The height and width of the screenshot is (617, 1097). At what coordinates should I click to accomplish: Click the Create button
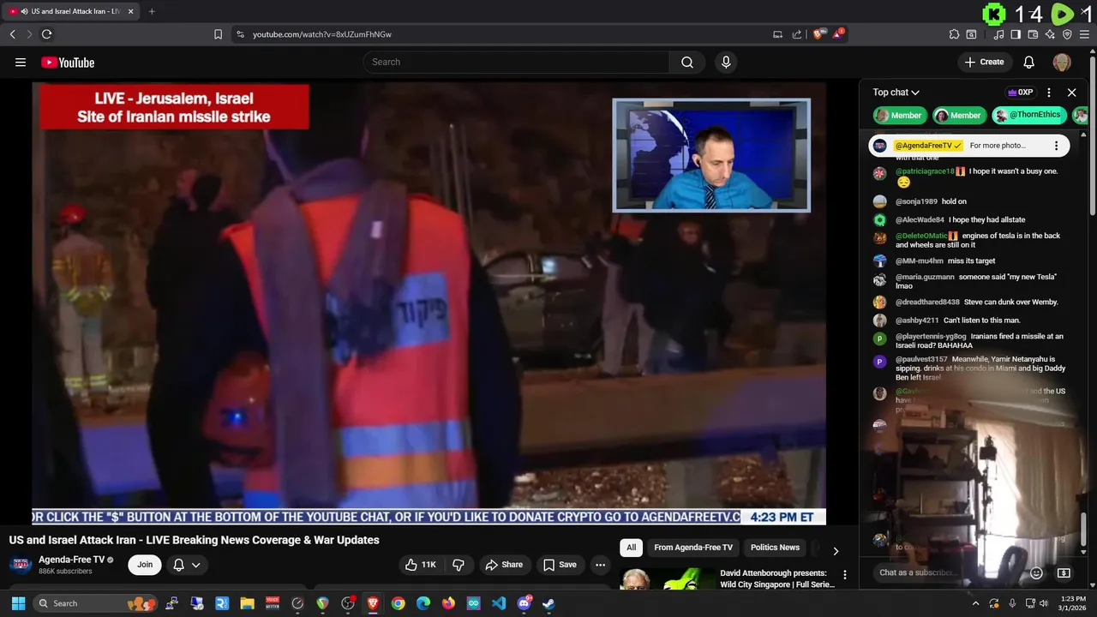(x=984, y=62)
